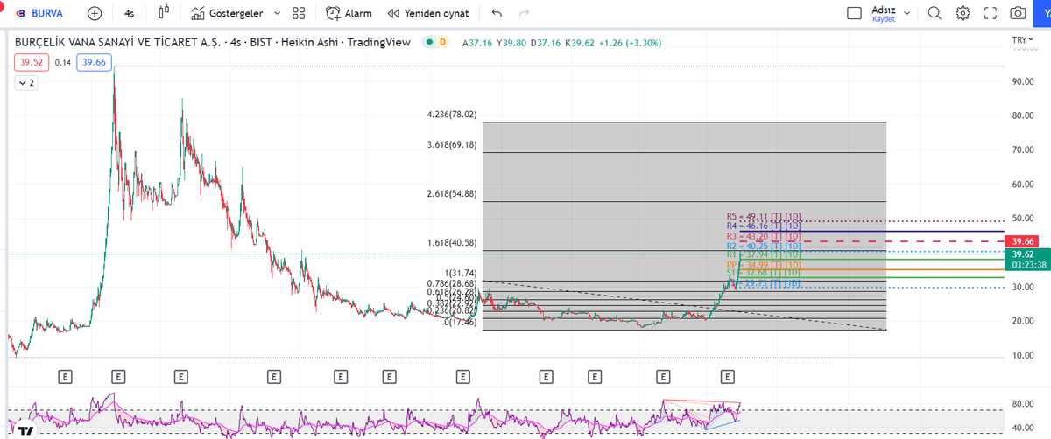Click the 90.00 value on the price scale
The image size is (1051, 439).
1022,81
